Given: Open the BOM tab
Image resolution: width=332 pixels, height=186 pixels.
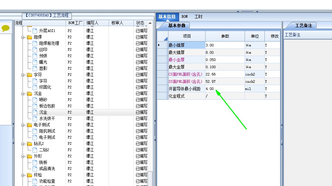Looking at the screenshot, I should (x=185, y=17).
